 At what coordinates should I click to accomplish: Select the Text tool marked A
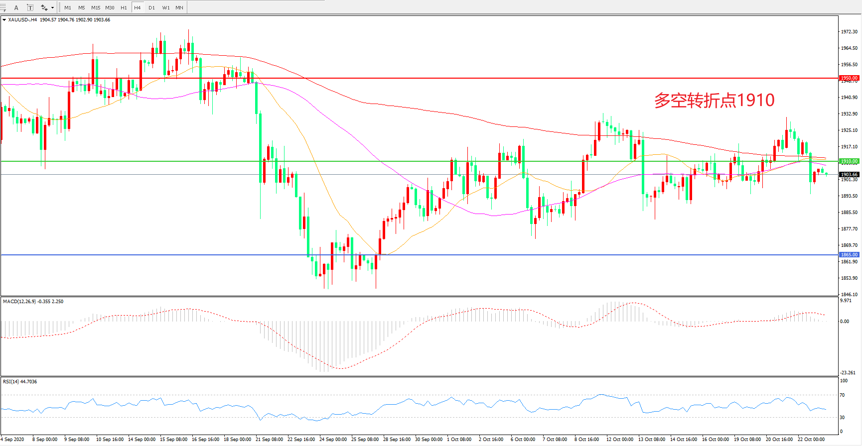click(16, 7)
